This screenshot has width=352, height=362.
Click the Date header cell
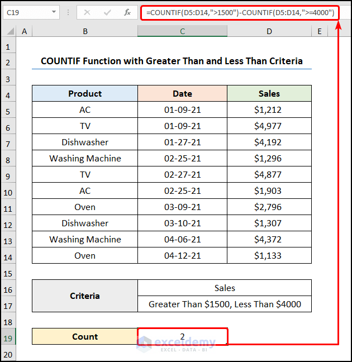[x=183, y=93]
